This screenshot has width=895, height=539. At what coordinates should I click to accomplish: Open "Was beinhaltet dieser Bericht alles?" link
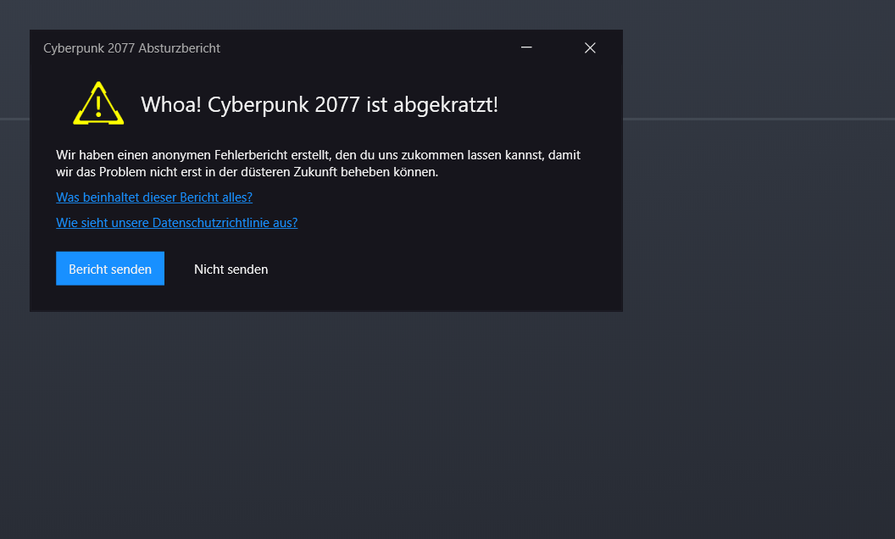tap(154, 197)
